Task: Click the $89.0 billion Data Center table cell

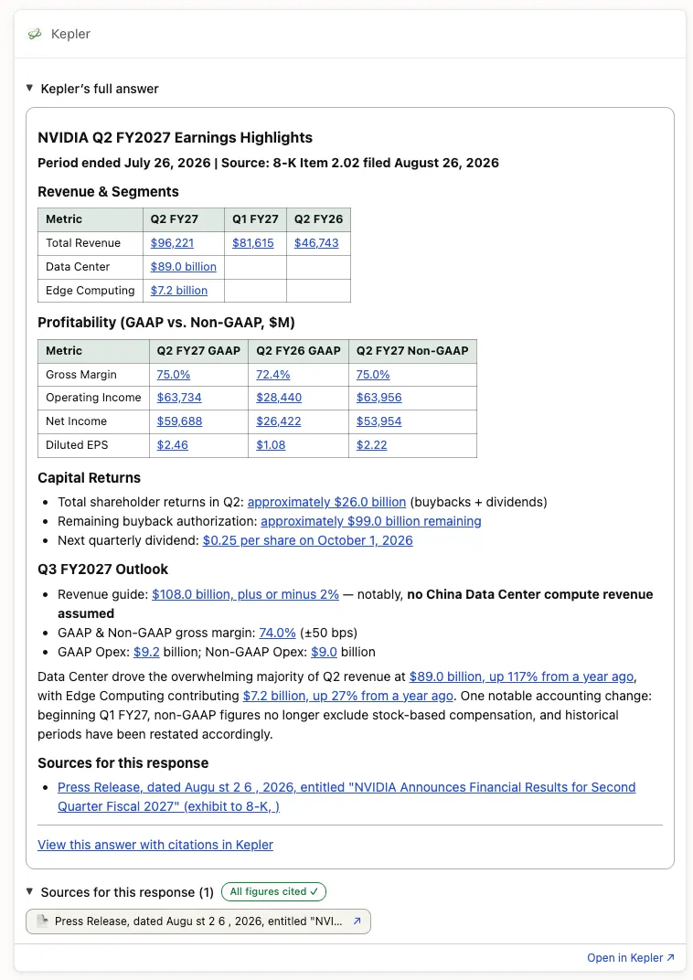Action: point(183,267)
